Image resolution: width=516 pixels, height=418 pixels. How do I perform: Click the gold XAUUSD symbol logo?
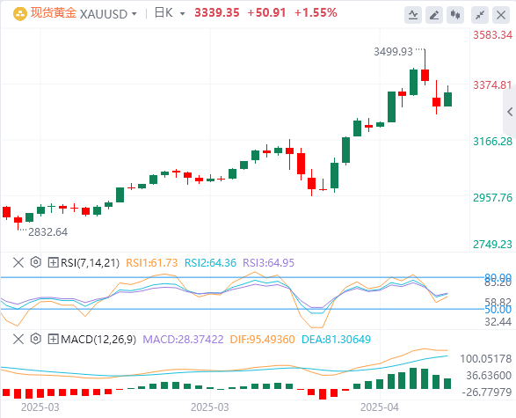[x=20, y=14]
